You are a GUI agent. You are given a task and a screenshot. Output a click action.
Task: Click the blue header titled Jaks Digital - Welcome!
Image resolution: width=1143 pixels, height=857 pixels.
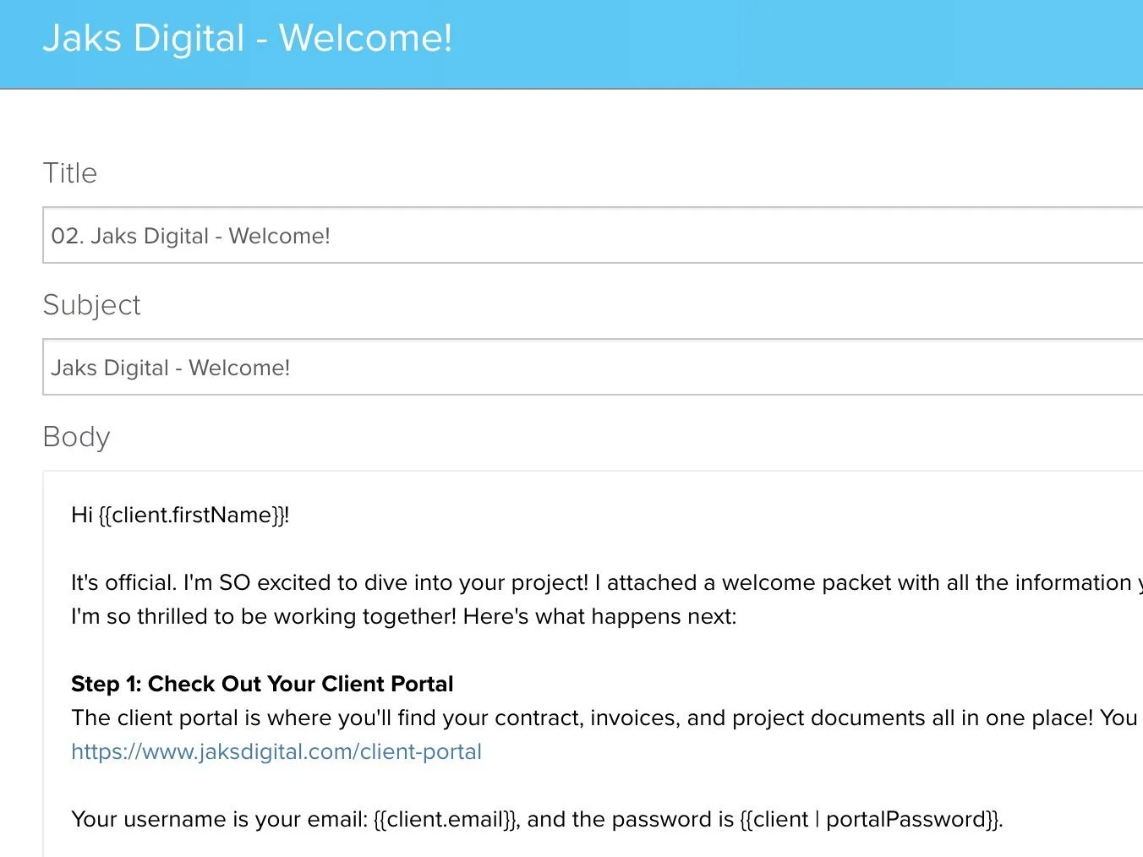tap(248, 37)
